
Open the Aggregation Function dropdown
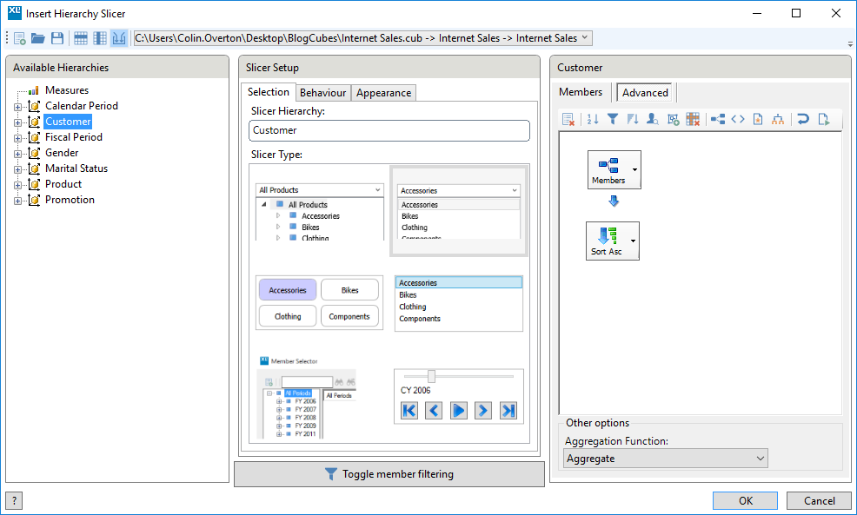click(x=665, y=459)
